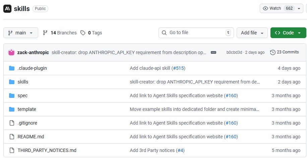
Task: Open pull request #4 link
Action: 180,150
